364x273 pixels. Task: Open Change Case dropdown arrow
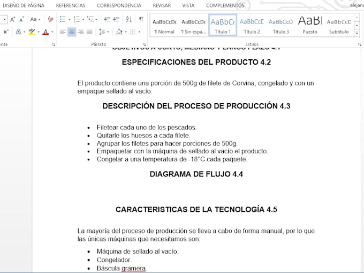pos(39,19)
